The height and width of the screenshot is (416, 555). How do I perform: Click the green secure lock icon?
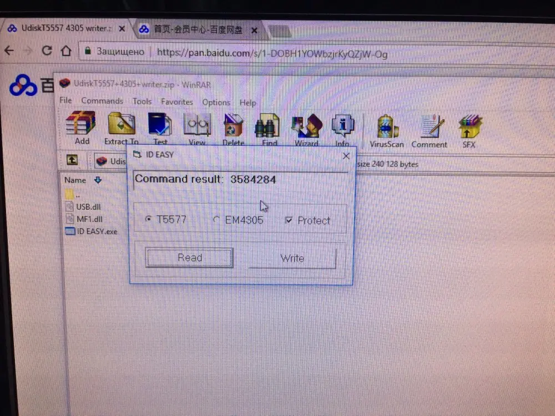coord(88,51)
